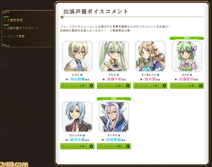Click the NEW banner above コハク

tap(187, 38)
